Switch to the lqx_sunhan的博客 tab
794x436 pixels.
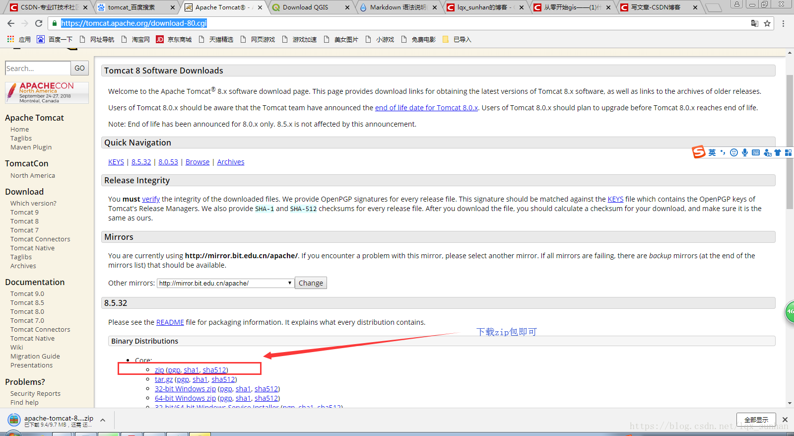click(486, 7)
